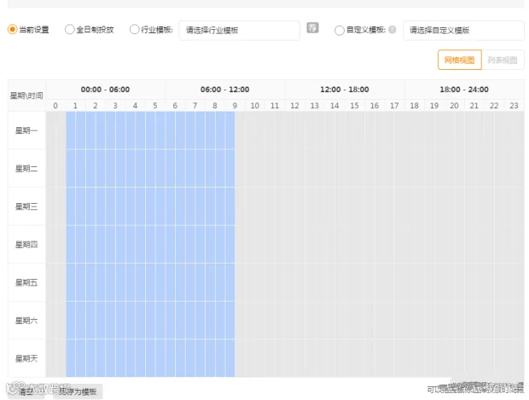This screenshot has height=400, width=529.
Task: Select the 当前设置 radio button
Action: click(x=13, y=29)
